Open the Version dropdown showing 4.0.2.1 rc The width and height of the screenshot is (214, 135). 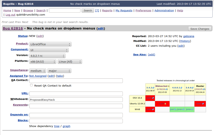click(x=47, y=56)
